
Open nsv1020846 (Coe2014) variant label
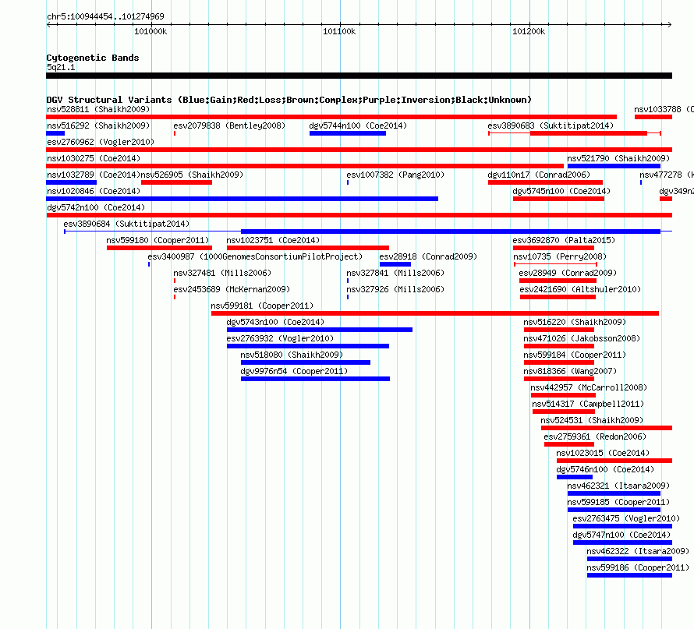[x=94, y=191]
